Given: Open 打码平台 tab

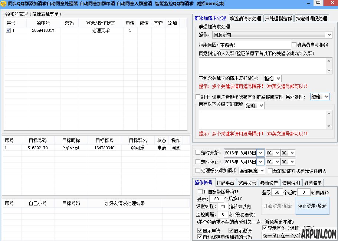Looking at the screenshot, I should click(225, 183).
